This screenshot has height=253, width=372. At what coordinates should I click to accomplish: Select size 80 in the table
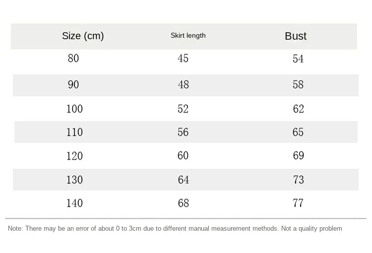pos(73,58)
